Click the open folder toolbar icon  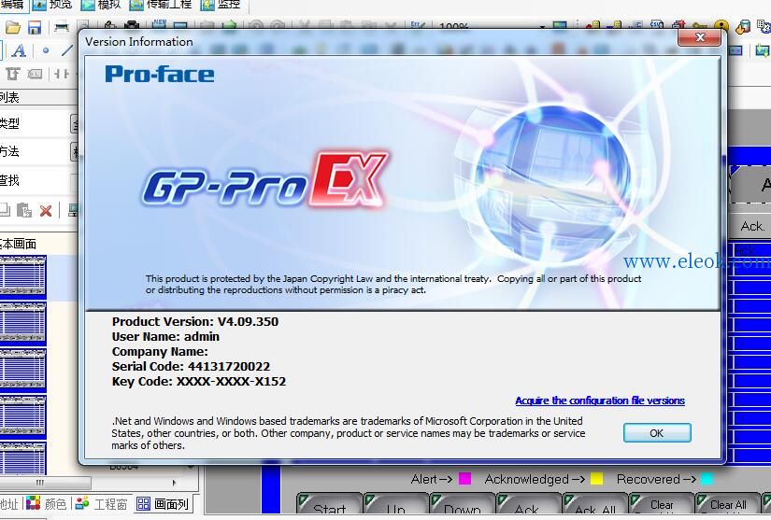pos(13,27)
